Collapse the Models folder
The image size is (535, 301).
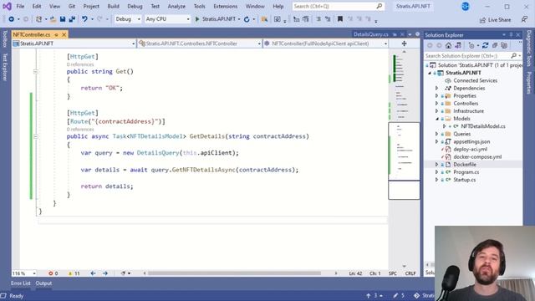(x=436, y=119)
